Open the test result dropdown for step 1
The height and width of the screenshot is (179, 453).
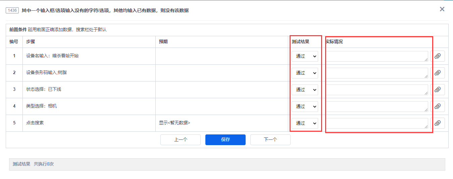tap(305, 56)
